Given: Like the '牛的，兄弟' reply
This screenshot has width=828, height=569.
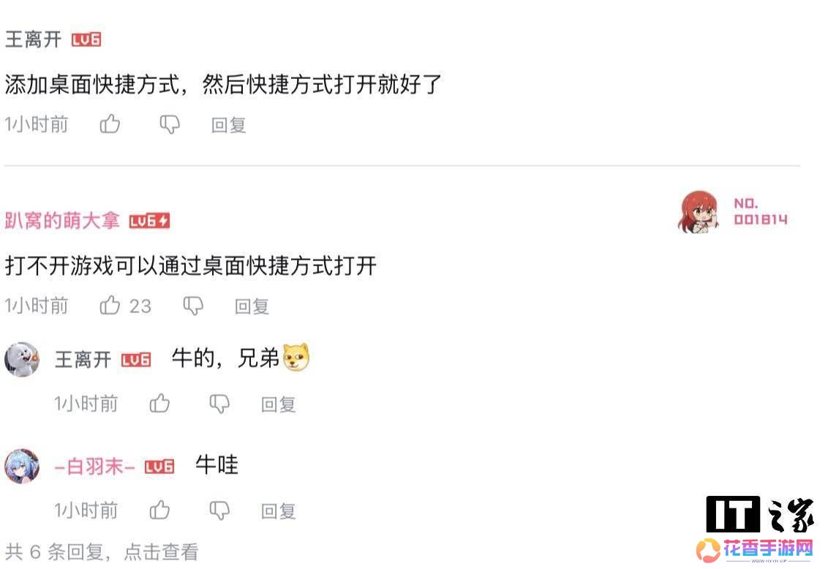Looking at the screenshot, I should click(x=159, y=403).
